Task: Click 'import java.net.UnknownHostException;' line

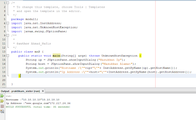Action: click(44, 27)
